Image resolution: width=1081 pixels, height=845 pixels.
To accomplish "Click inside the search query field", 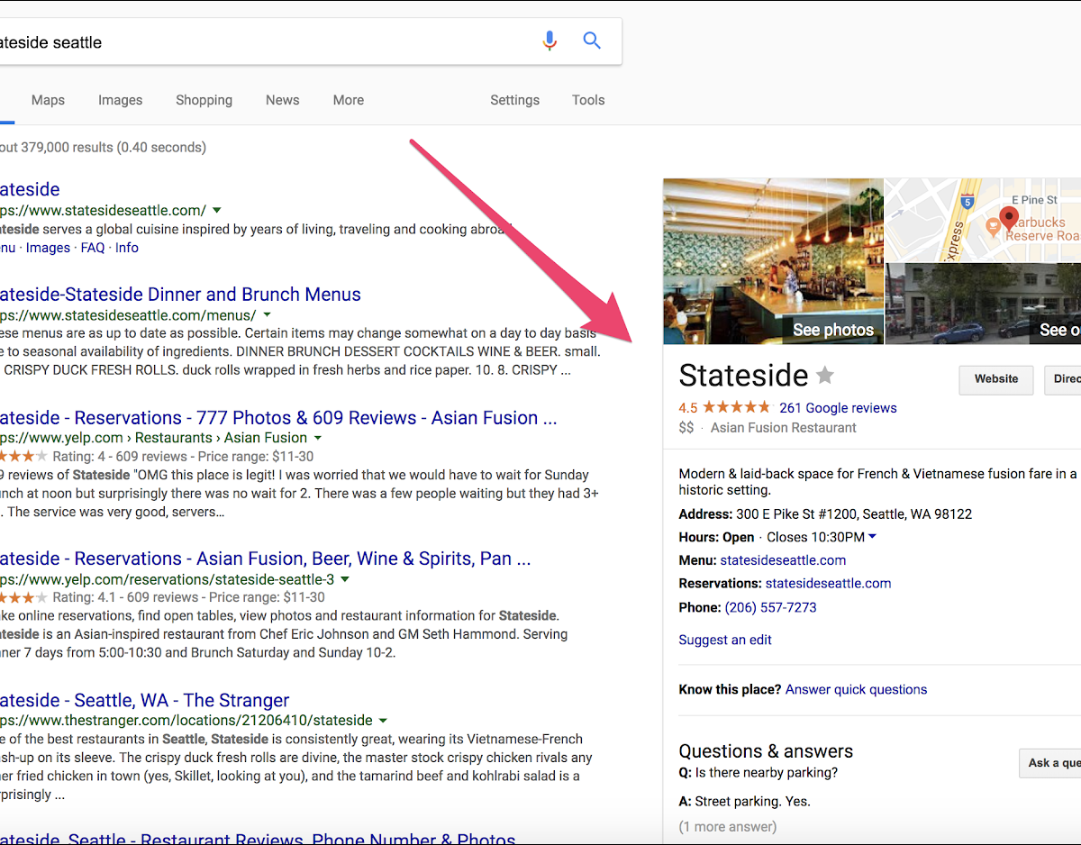I will click(270, 42).
